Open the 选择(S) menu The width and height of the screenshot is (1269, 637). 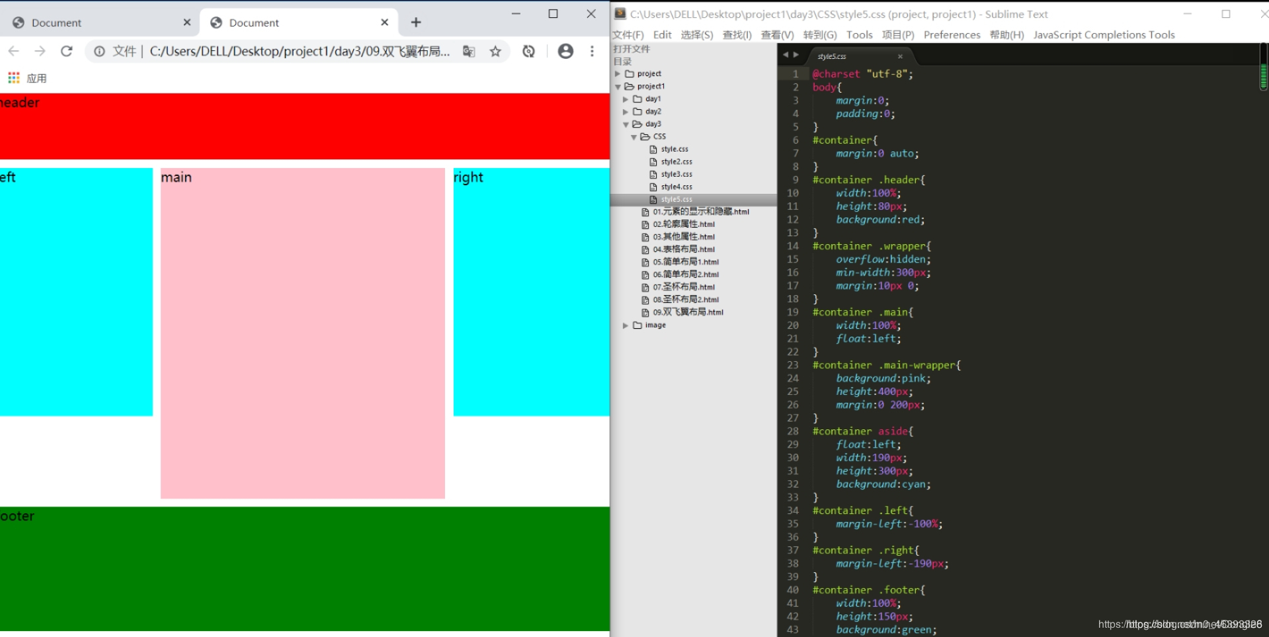(697, 35)
